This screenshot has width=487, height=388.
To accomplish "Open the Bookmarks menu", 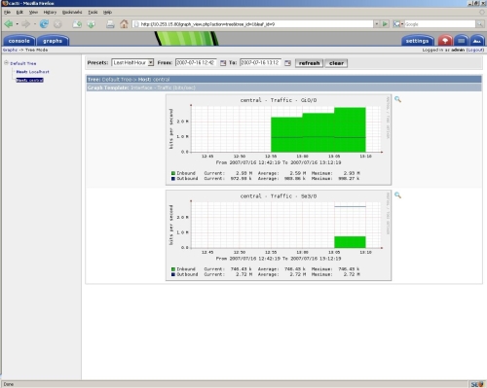I will click(72, 12).
